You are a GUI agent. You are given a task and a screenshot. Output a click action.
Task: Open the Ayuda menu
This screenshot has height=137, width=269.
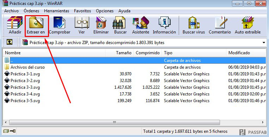(x=124, y=11)
